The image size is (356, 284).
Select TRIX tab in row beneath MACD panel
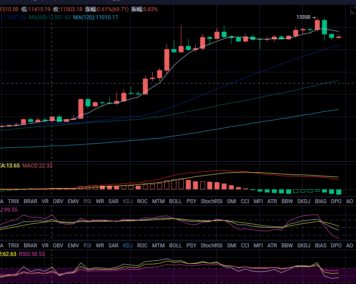point(13,201)
